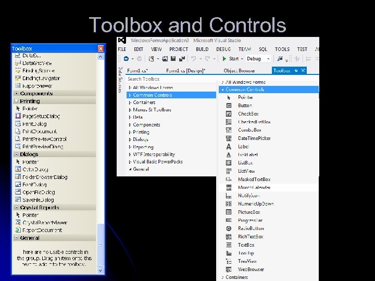Click the old Toolbox scrollbar down arrow
Viewport: 375px width, 281px height.
click(x=101, y=270)
